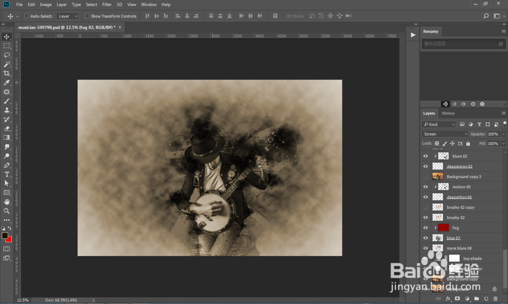Select the Clone Stamp tool

pyautogui.click(x=7, y=110)
